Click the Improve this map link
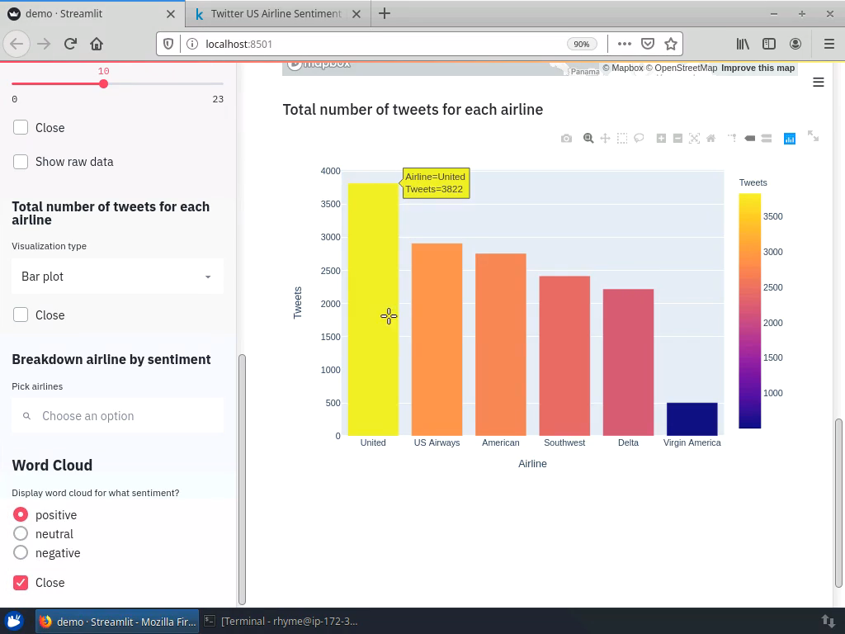This screenshot has width=845, height=634. (x=758, y=68)
